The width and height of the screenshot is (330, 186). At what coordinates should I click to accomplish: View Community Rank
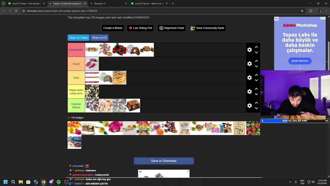tap(208, 28)
